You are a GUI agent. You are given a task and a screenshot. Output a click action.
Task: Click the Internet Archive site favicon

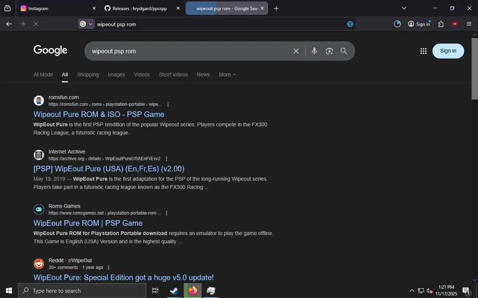point(39,155)
